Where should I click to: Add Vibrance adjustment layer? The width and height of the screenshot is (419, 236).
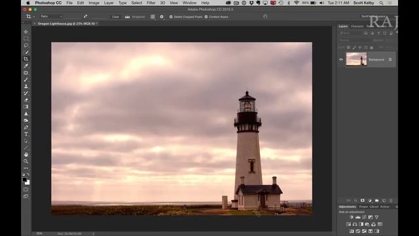point(377,217)
